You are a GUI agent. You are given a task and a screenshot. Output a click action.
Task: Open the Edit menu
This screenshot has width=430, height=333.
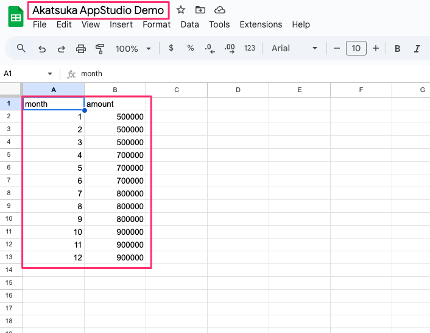pos(64,24)
